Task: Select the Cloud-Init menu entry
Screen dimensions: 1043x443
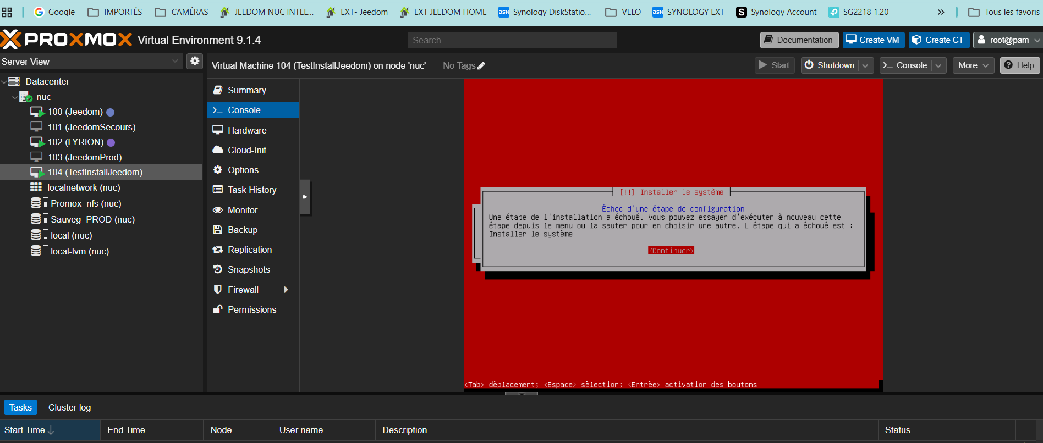Action: (246, 150)
